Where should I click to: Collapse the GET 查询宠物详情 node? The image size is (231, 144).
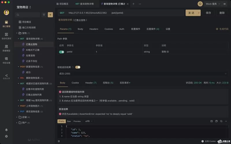[x=18, y=39]
